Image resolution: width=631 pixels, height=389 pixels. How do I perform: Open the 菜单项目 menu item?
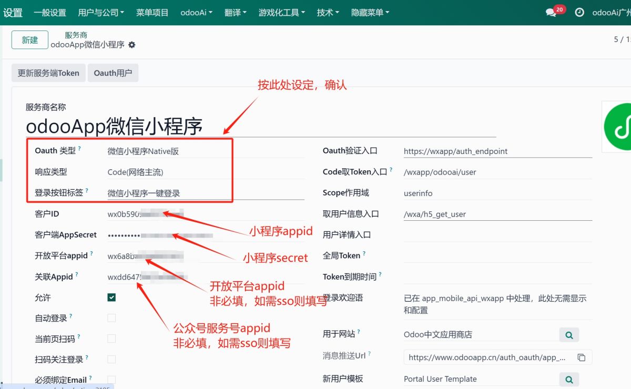(x=152, y=13)
